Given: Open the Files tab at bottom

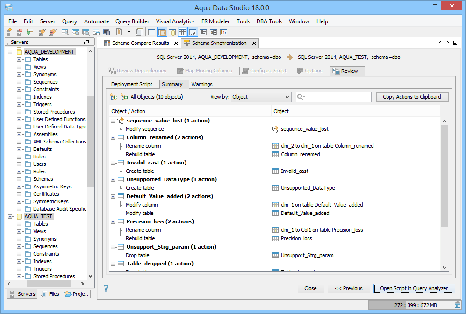Looking at the screenshot, I should [50, 294].
